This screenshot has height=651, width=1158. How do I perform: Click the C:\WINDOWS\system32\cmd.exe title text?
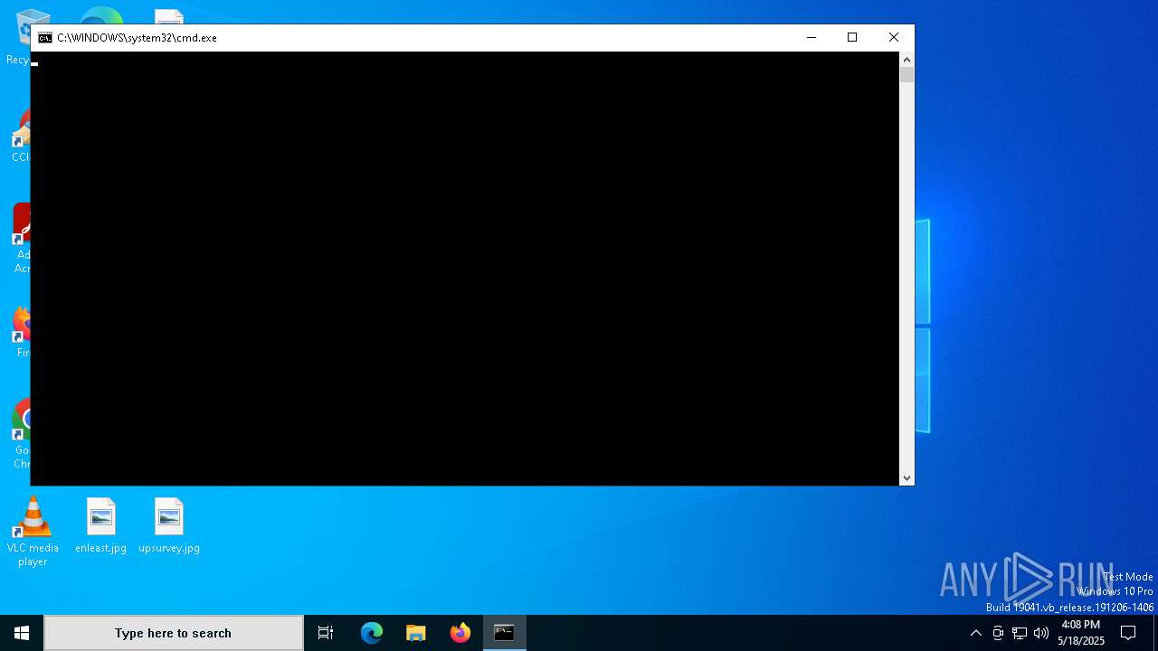pos(137,38)
